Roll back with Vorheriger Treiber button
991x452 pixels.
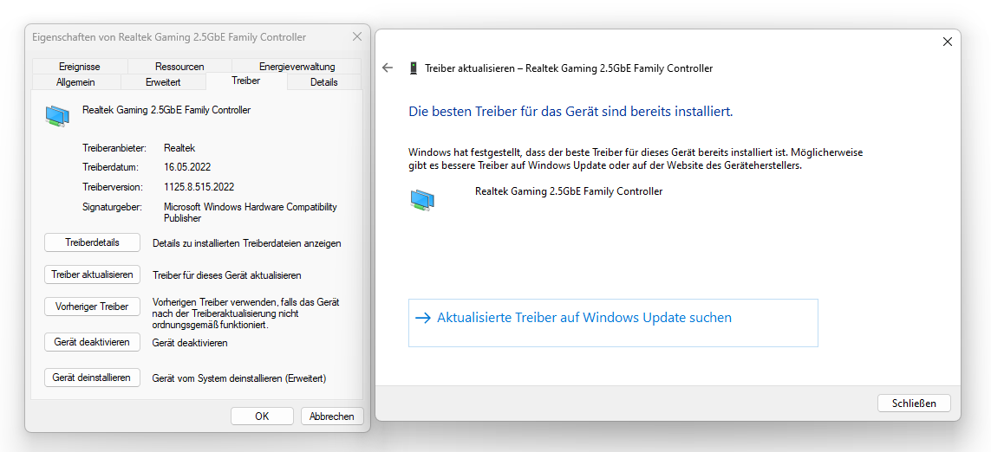point(92,307)
